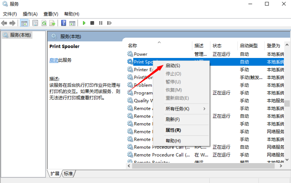Open the 帮助(H) menu in menu bar
This screenshot has height=183, width=291.
pos(72,14)
